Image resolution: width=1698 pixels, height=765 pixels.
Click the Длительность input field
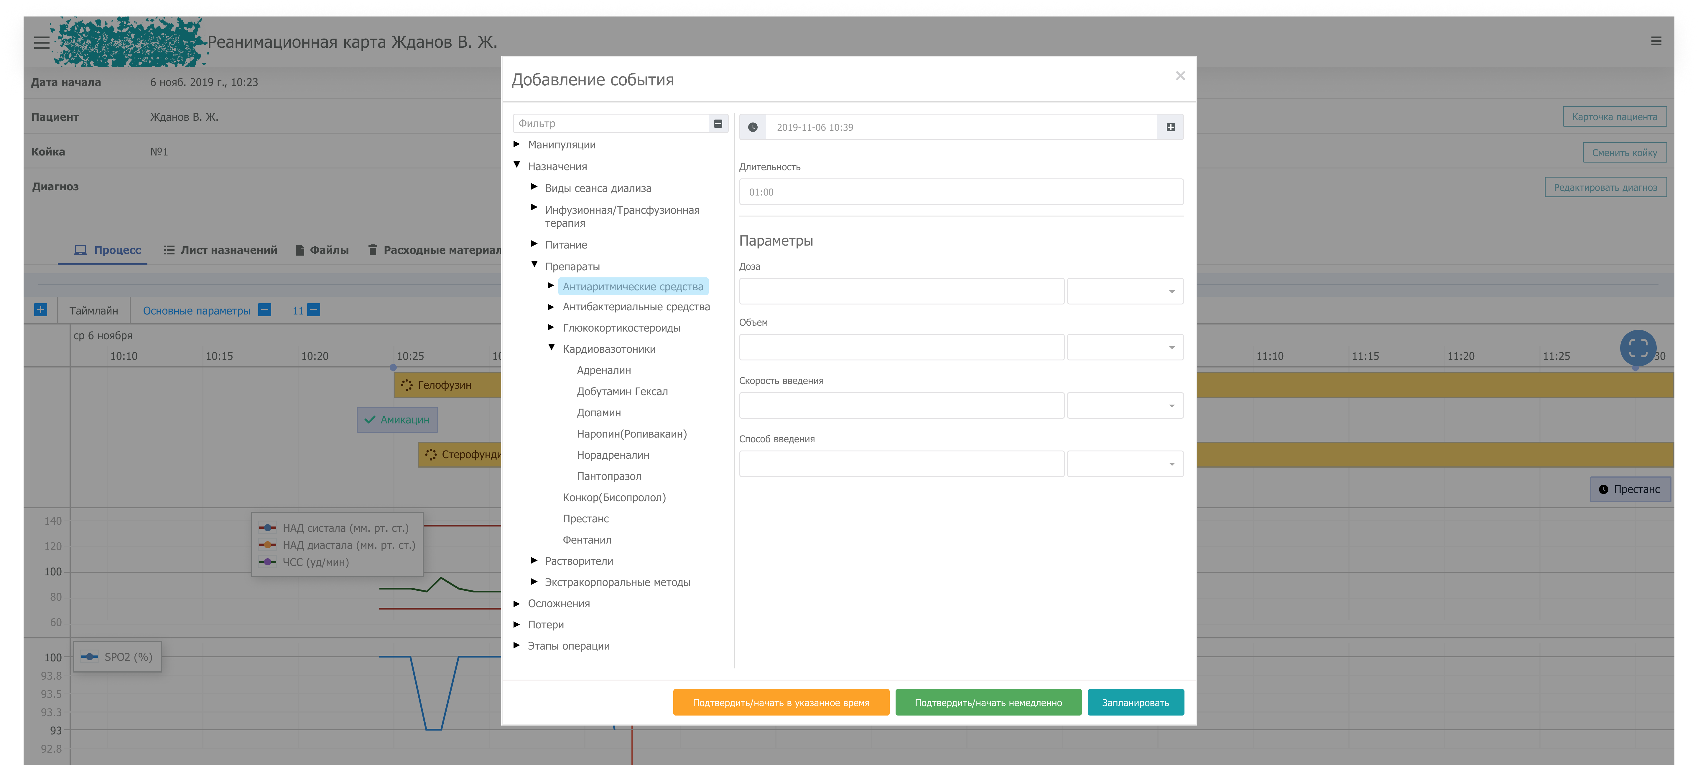pos(960,192)
